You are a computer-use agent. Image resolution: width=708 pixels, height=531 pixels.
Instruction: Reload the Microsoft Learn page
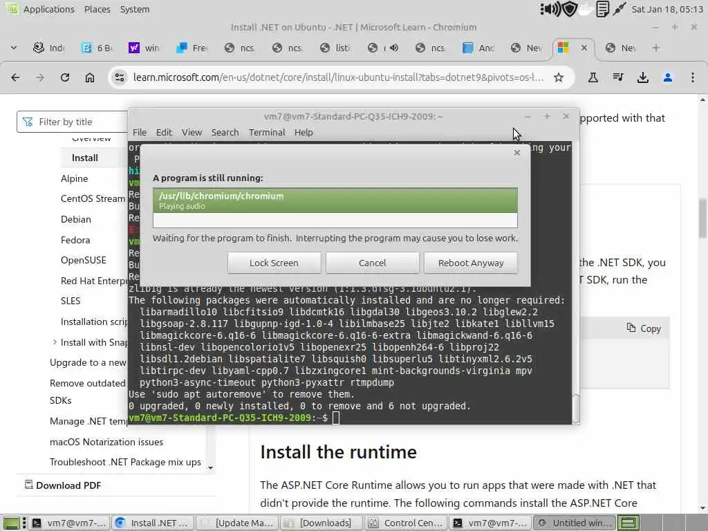coord(65,77)
